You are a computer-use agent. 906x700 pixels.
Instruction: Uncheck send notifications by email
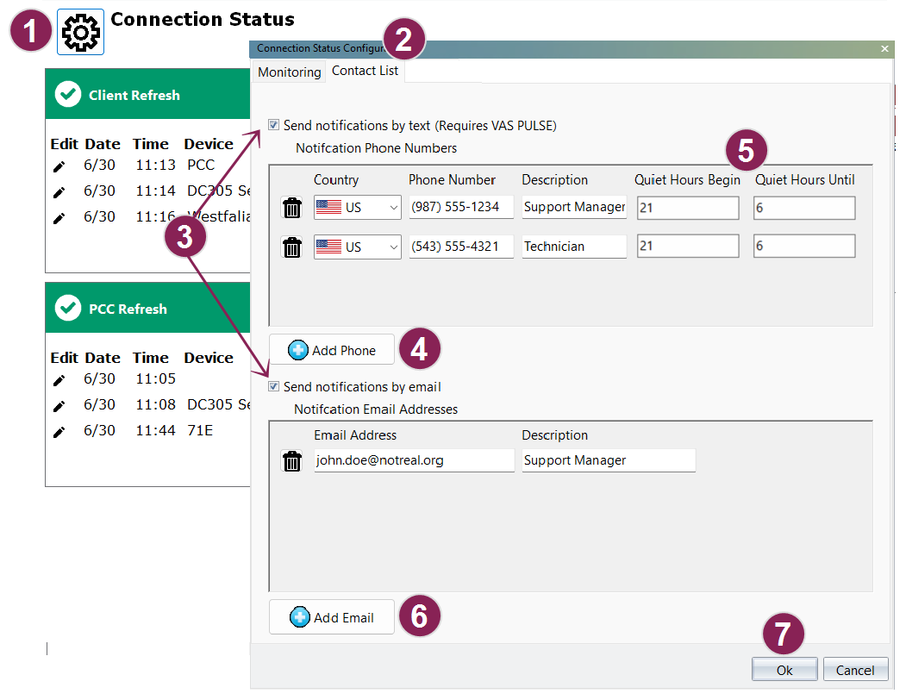[x=274, y=387]
